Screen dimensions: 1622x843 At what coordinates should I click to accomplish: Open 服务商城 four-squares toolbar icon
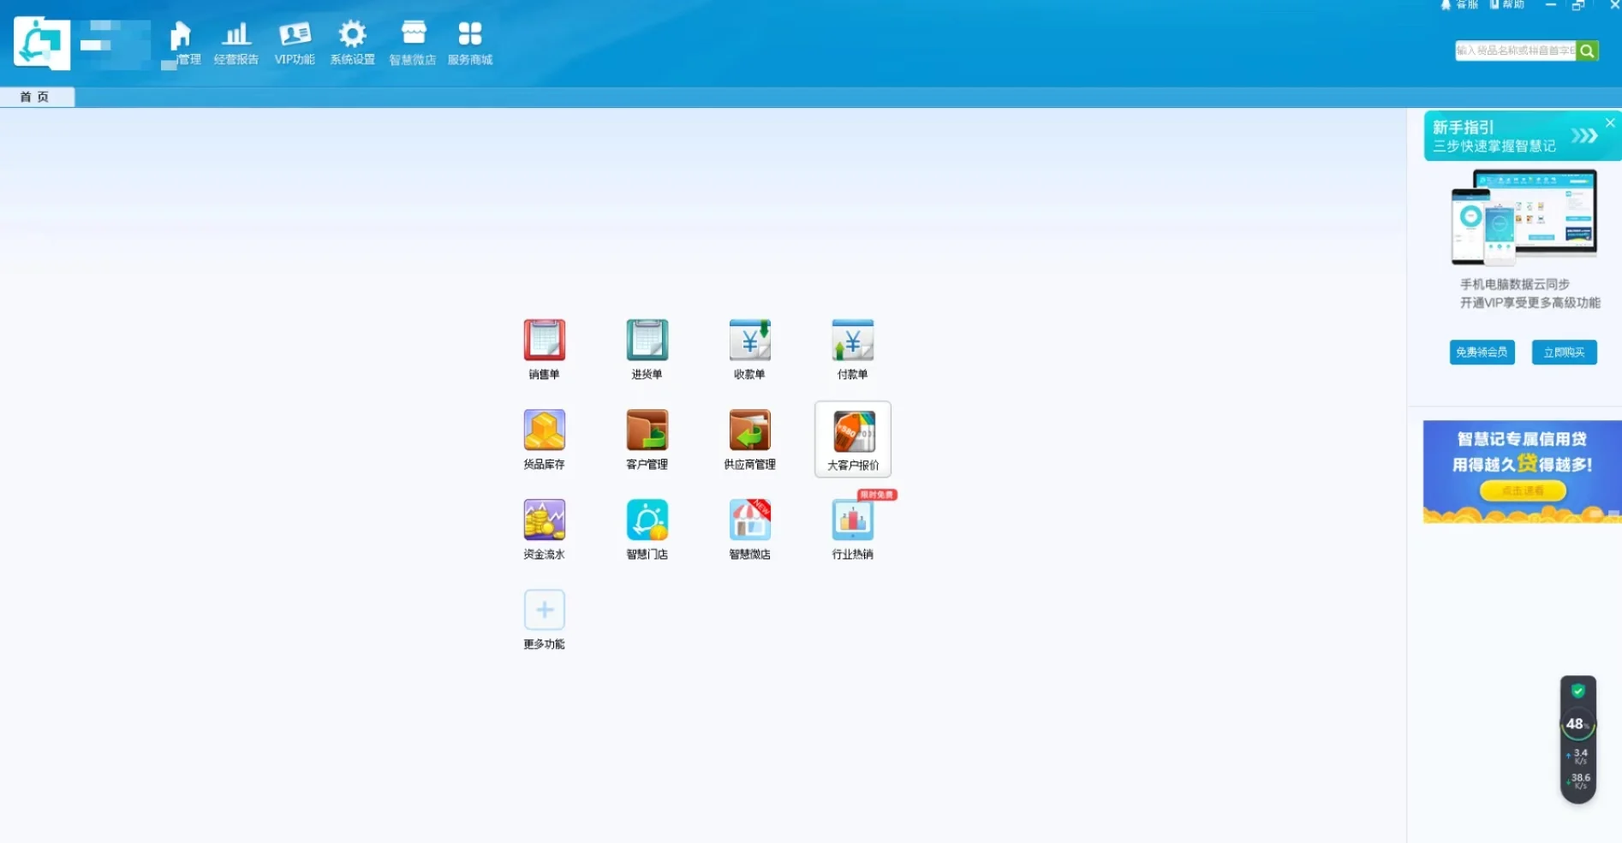tap(470, 33)
